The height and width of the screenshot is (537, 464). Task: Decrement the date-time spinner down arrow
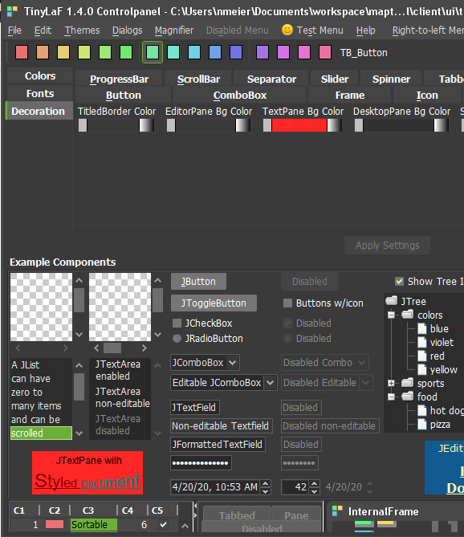click(x=266, y=490)
